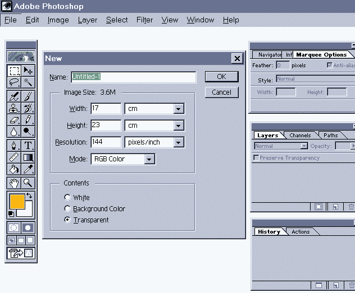Switch to Full Screen Mode
This screenshot has width=355, height=293.
[30, 240]
